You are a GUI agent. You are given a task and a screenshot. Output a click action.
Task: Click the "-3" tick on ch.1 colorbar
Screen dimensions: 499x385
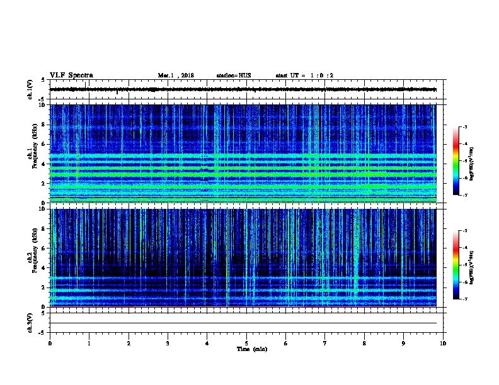click(464, 126)
